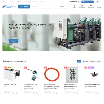Open the Каталог search scope dropdown
The height and width of the screenshot is (104, 104).
(x=62, y=6)
